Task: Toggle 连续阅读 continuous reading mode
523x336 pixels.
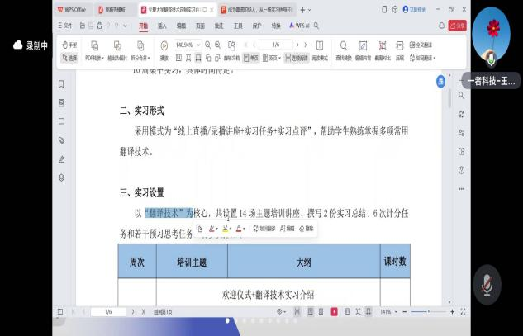Action: (x=297, y=58)
